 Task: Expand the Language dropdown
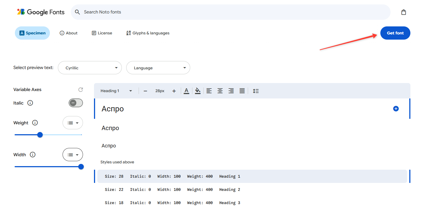coord(158,68)
